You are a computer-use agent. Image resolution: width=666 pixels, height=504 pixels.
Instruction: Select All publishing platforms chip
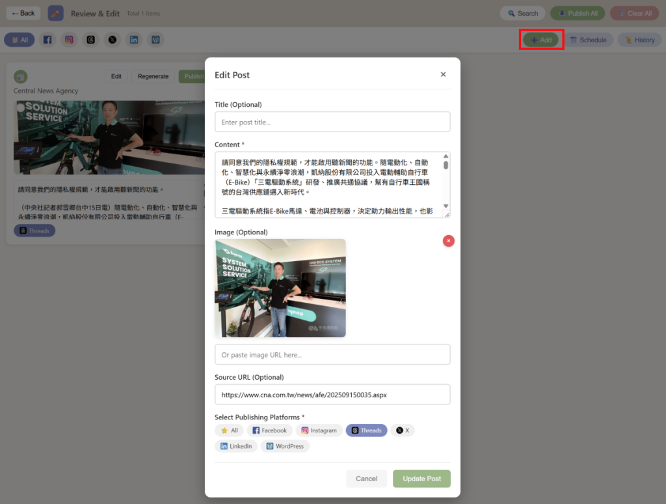[229, 430]
